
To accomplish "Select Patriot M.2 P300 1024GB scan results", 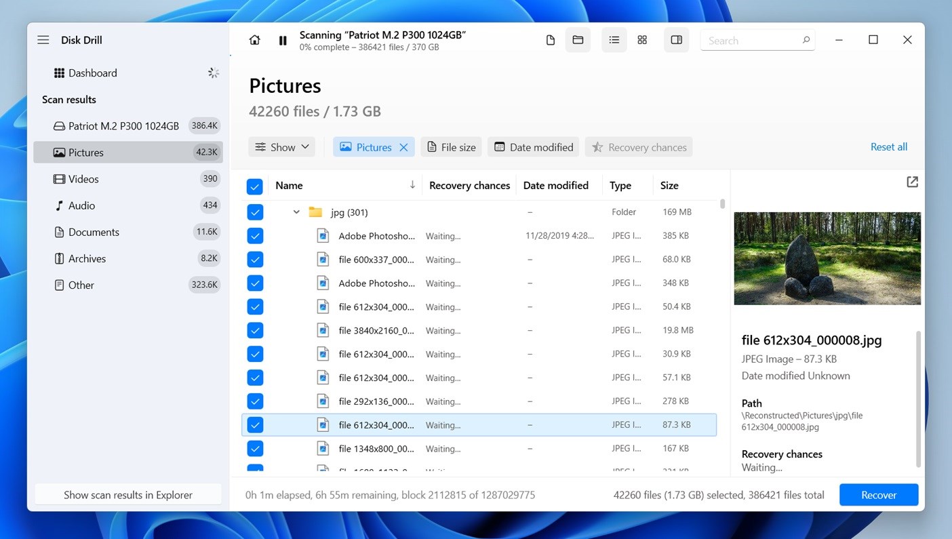I will click(127, 125).
